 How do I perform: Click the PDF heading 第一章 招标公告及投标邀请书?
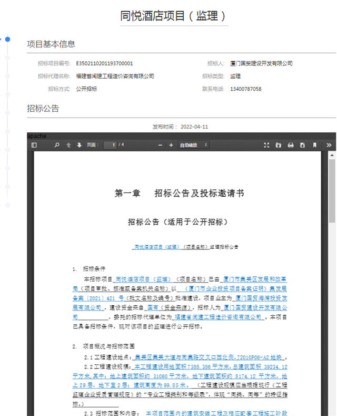[180, 193]
